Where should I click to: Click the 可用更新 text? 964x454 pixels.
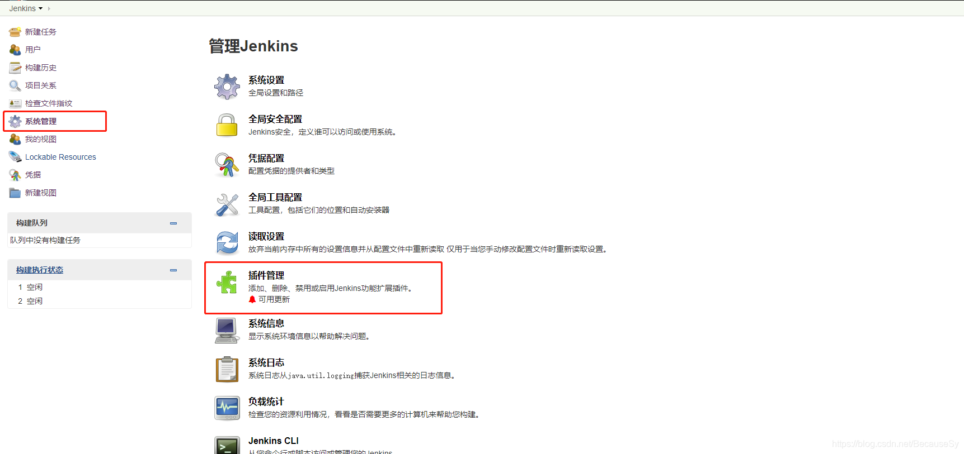pos(274,299)
